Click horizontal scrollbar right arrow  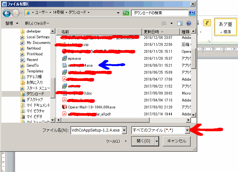tap(188, 120)
